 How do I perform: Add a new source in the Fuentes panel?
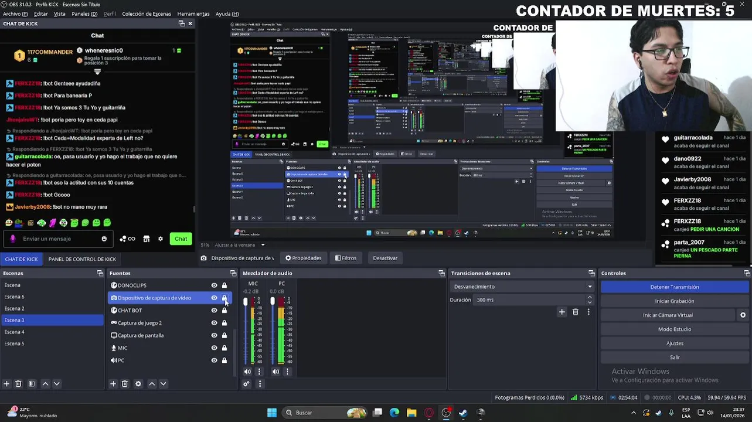(113, 384)
